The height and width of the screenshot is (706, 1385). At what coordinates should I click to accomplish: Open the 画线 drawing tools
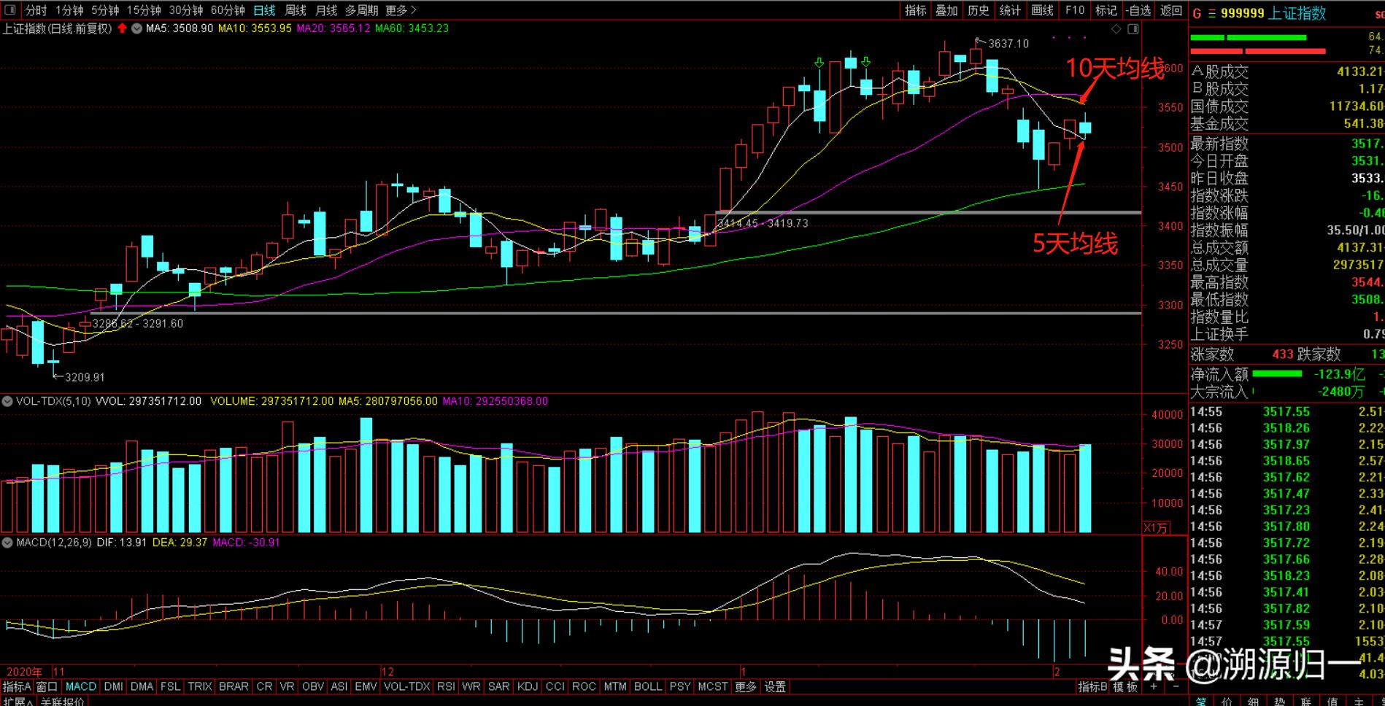click(1043, 10)
